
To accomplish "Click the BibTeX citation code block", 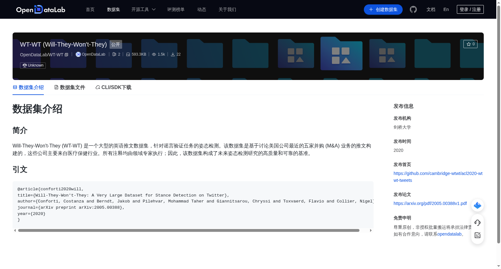I will pos(193,204).
